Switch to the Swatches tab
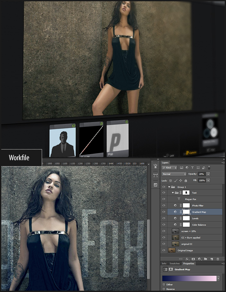Screen dimensions: 226x292 [x=174, y=263]
